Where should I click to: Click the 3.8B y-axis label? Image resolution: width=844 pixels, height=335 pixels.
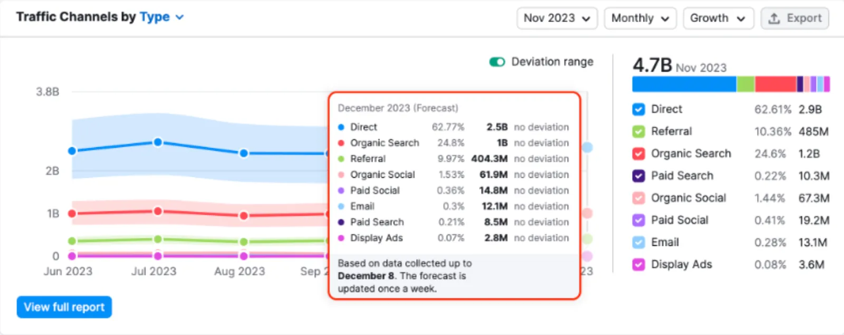(x=47, y=92)
